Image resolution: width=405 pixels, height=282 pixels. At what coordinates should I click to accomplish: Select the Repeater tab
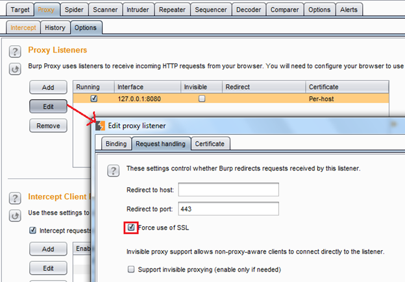pyautogui.click(x=173, y=10)
